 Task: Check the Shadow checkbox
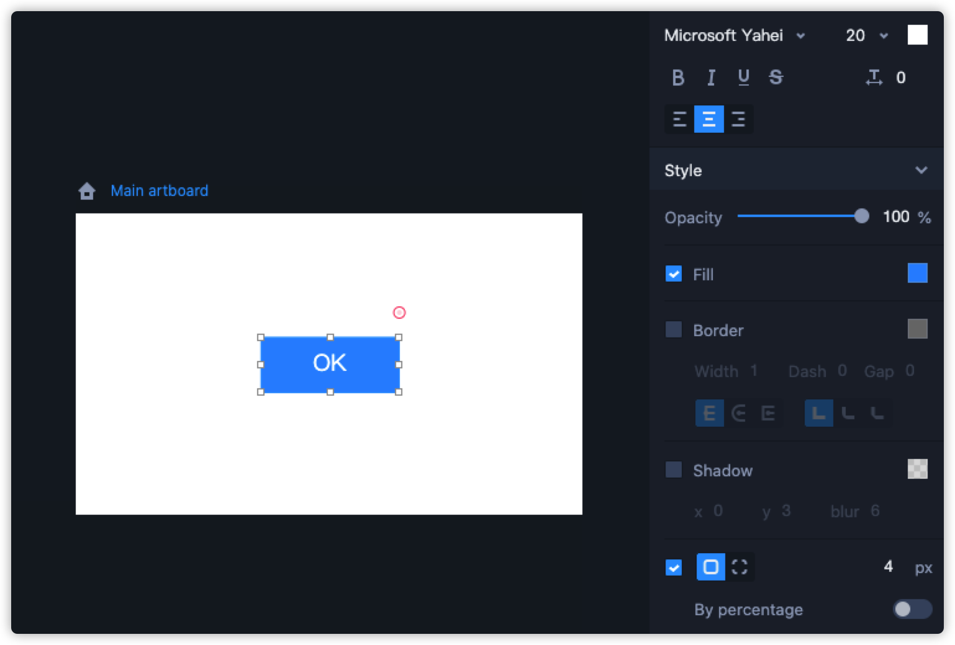pyautogui.click(x=673, y=470)
